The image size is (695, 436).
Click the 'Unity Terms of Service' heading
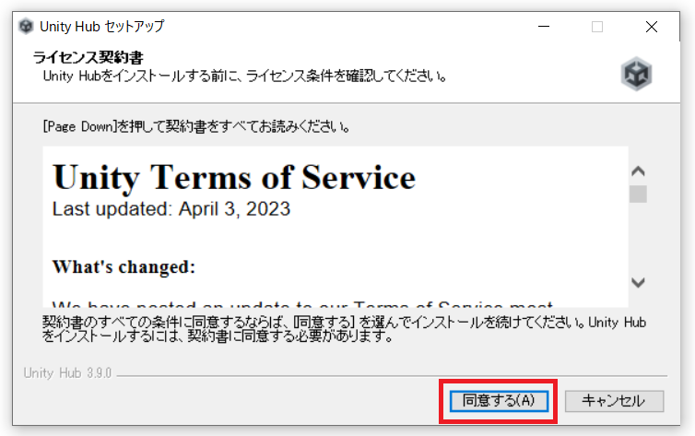[234, 178]
